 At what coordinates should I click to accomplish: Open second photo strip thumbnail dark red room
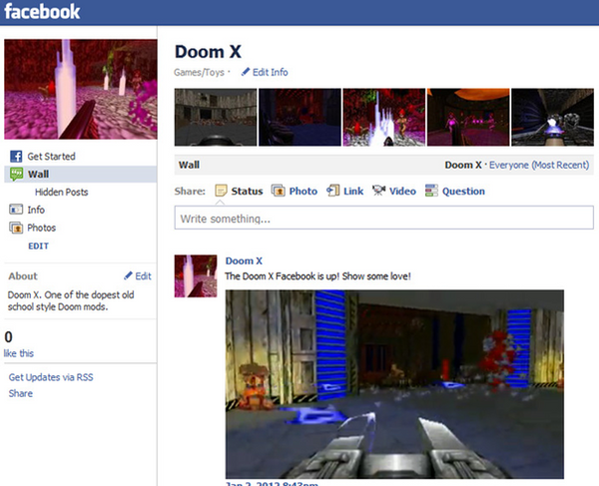click(x=299, y=117)
